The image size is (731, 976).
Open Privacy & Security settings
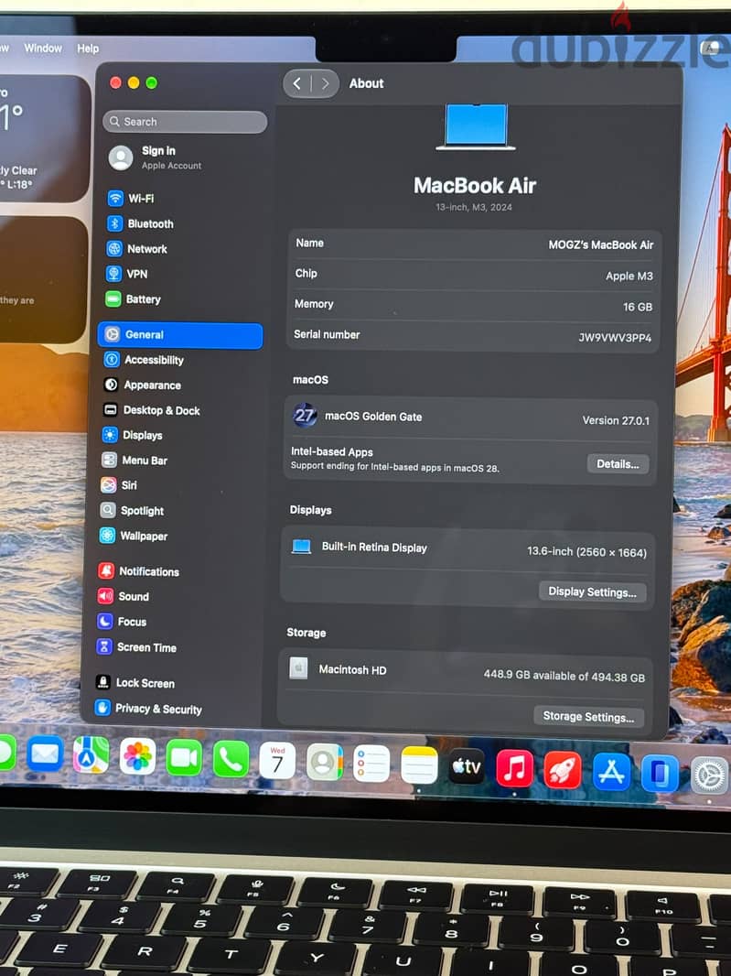tap(148, 709)
